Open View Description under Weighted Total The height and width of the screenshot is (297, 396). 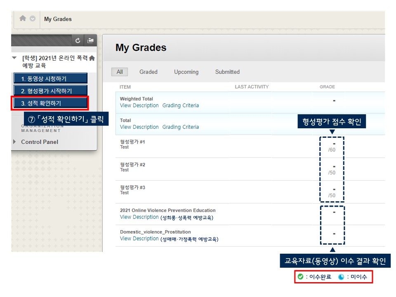click(139, 106)
